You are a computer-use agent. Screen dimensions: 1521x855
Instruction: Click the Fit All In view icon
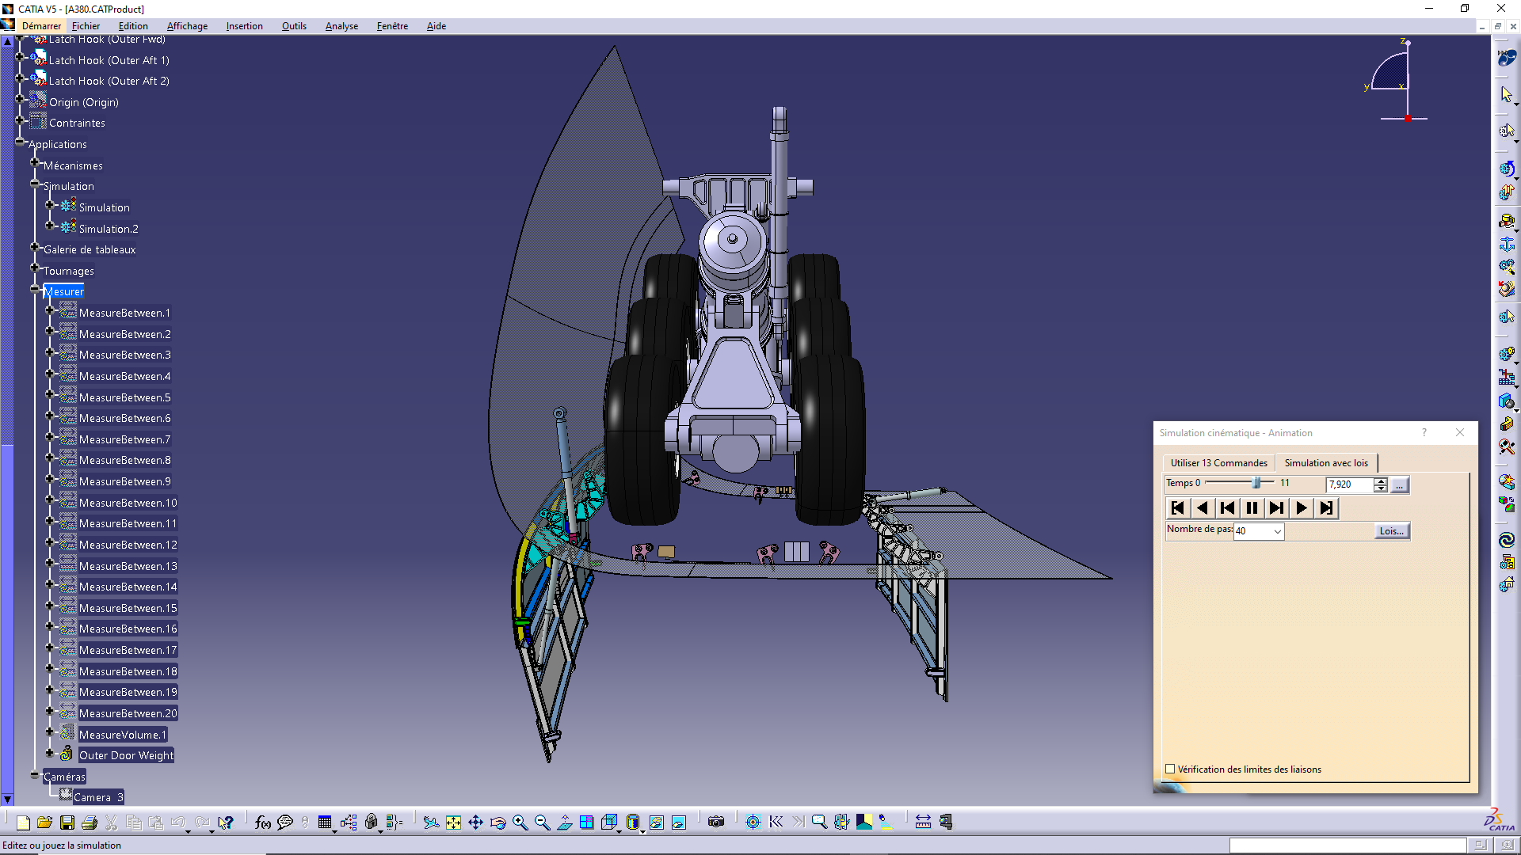[453, 823]
